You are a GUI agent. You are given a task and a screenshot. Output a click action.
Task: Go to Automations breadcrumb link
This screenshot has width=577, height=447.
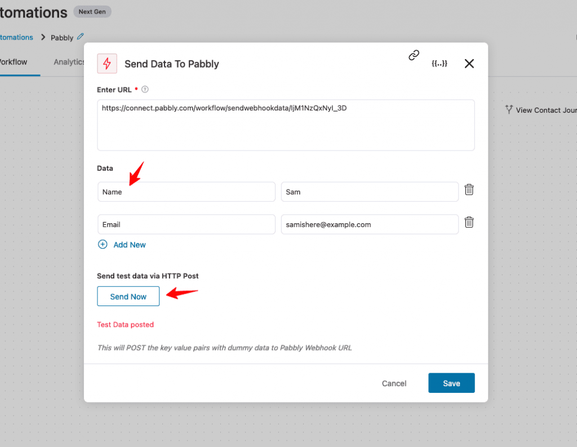tap(16, 37)
